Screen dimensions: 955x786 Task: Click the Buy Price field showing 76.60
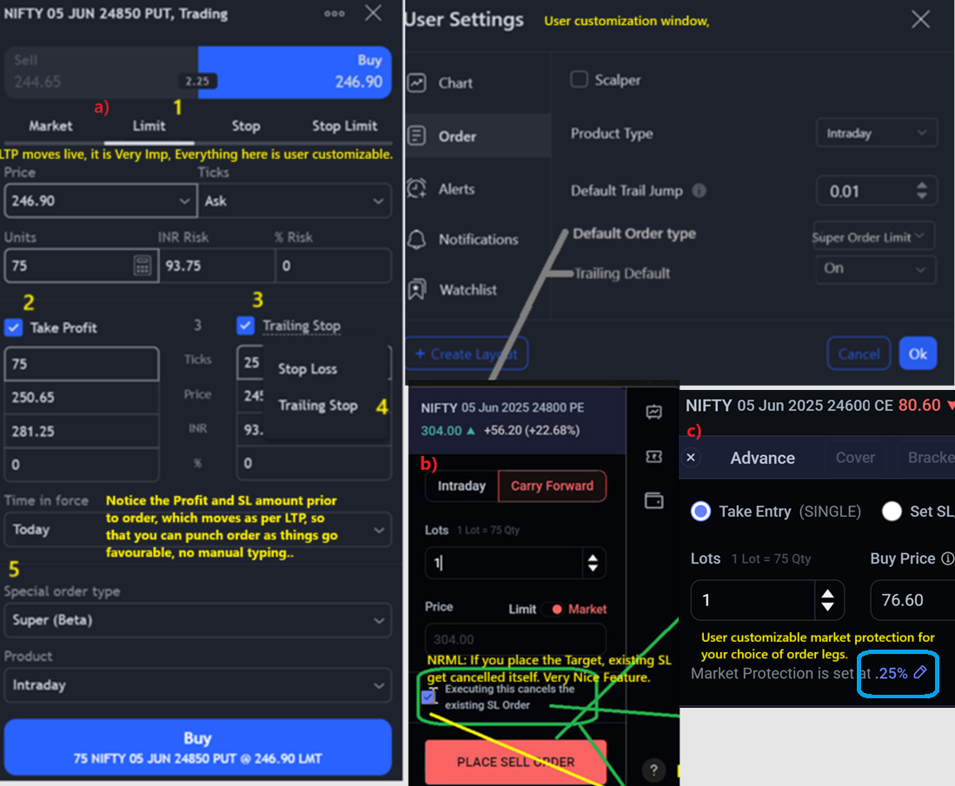point(912,599)
